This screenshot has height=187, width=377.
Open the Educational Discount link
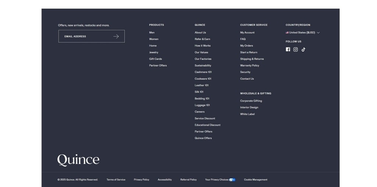click(x=208, y=125)
